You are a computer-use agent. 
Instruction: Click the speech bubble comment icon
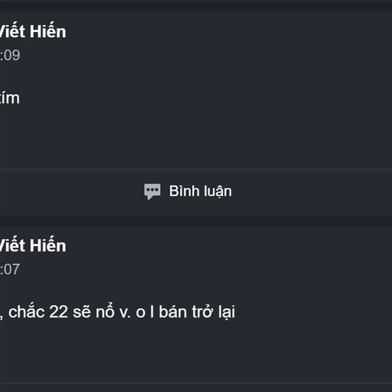[152, 191]
